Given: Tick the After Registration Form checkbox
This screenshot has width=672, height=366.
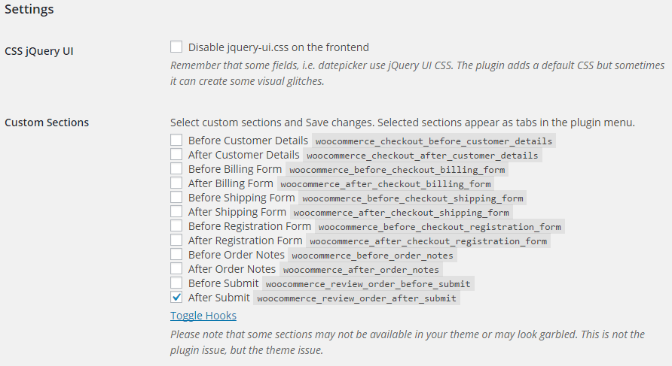Looking at the screenshot, I should (176, 240).
